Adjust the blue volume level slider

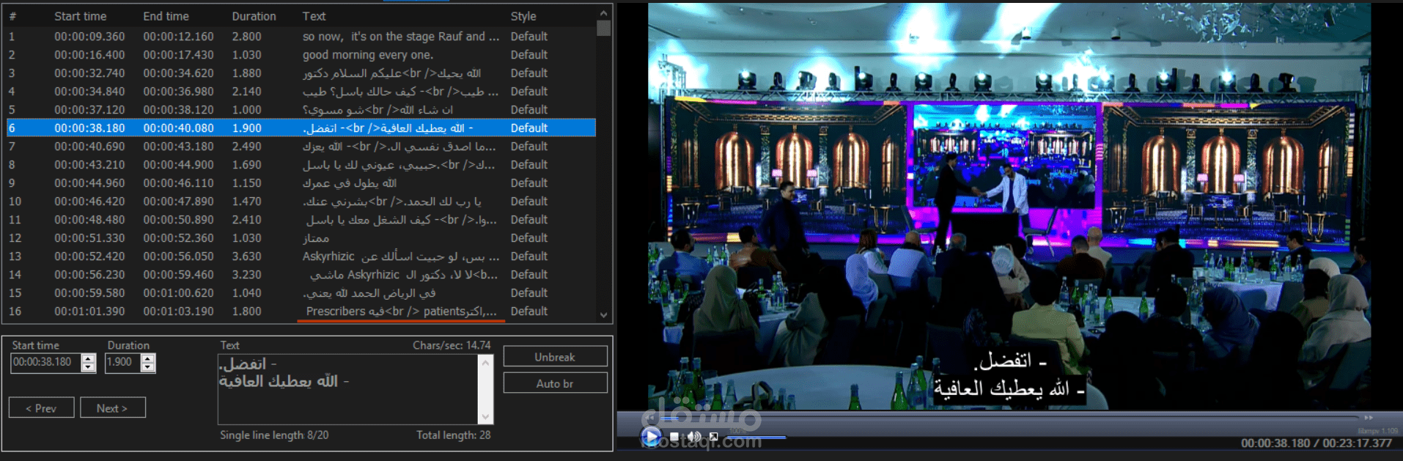755,438
